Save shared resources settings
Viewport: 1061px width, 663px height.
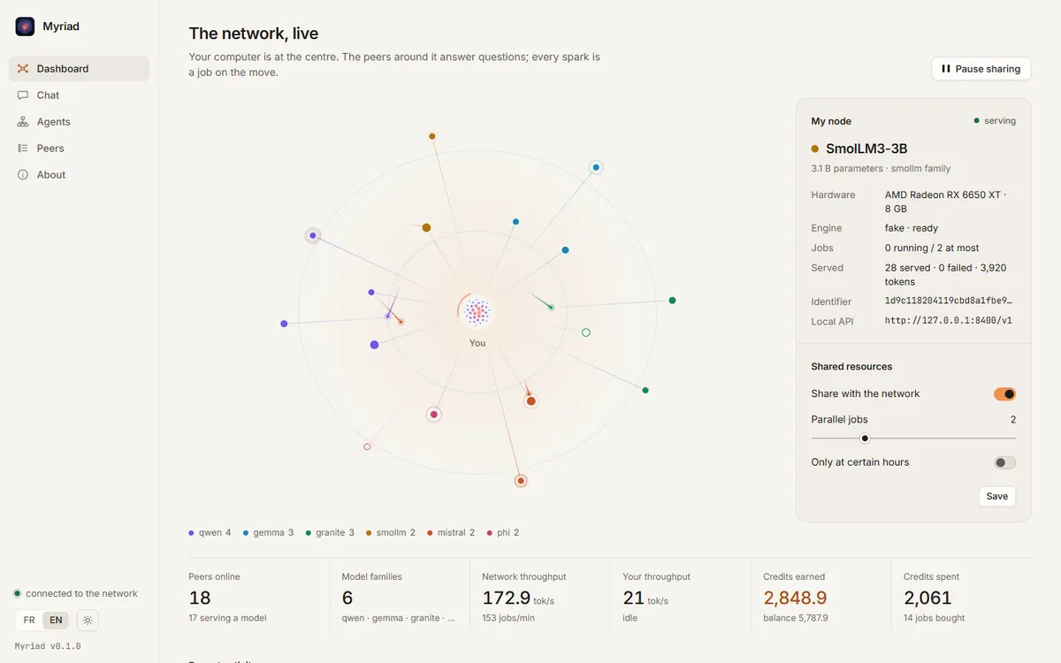pos(996,496)
